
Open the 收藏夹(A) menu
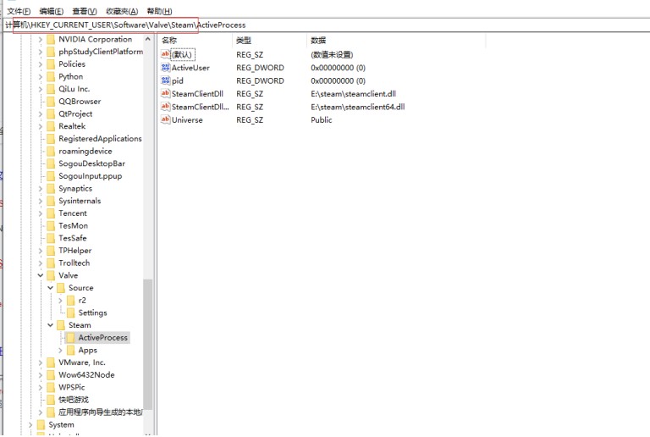122,11
